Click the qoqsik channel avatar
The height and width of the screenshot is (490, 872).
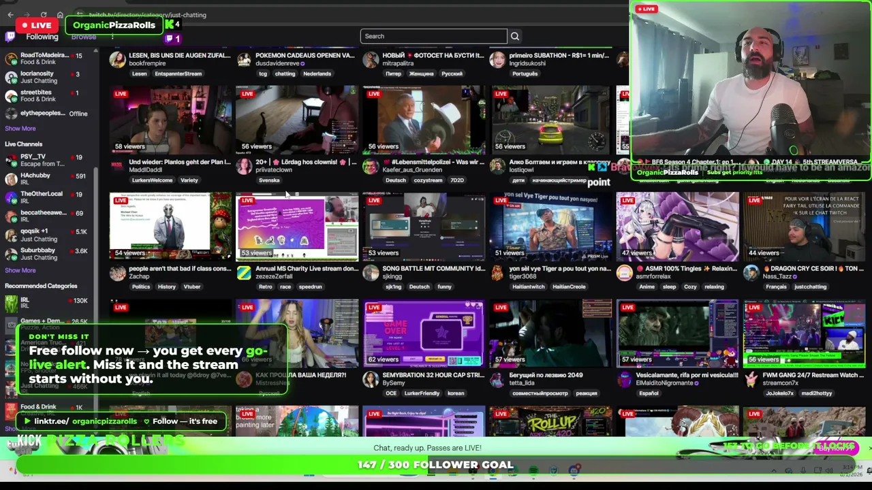(x=11, y=235)
